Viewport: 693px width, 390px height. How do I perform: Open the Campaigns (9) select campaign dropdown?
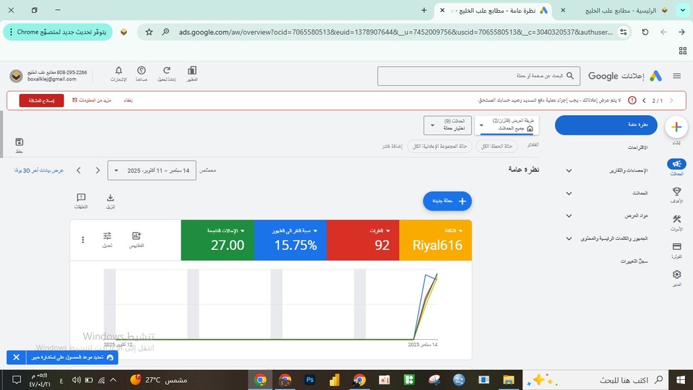click(x=448, y=125)
